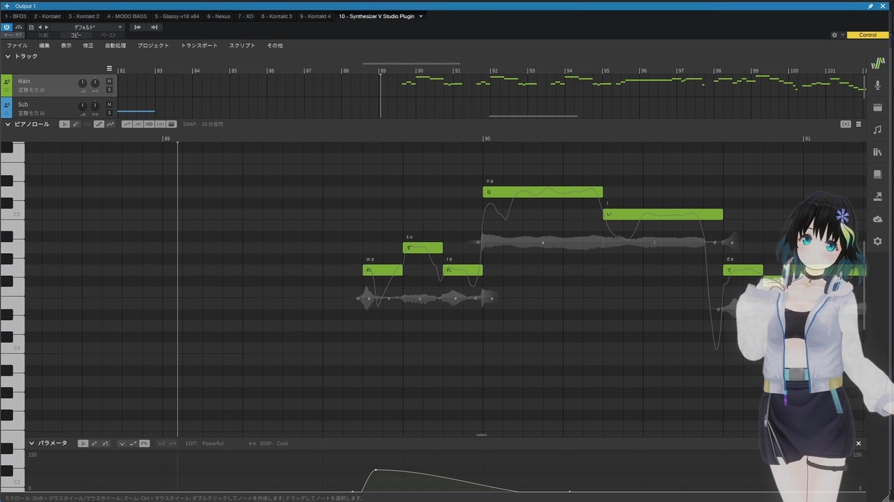Open the render export panel icon
The image size is (894, 502).
click(878, 197)
